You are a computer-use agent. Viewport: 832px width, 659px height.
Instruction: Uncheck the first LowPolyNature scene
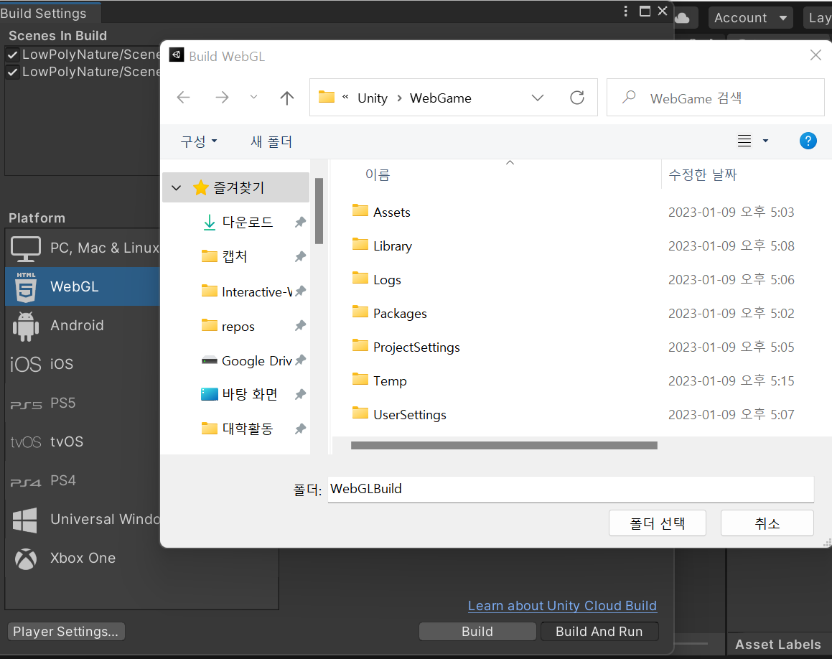pos(13,55)
